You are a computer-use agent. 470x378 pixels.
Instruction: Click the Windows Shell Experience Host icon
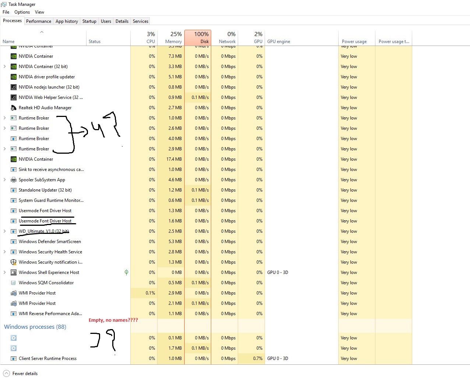[x=14, y=272]
